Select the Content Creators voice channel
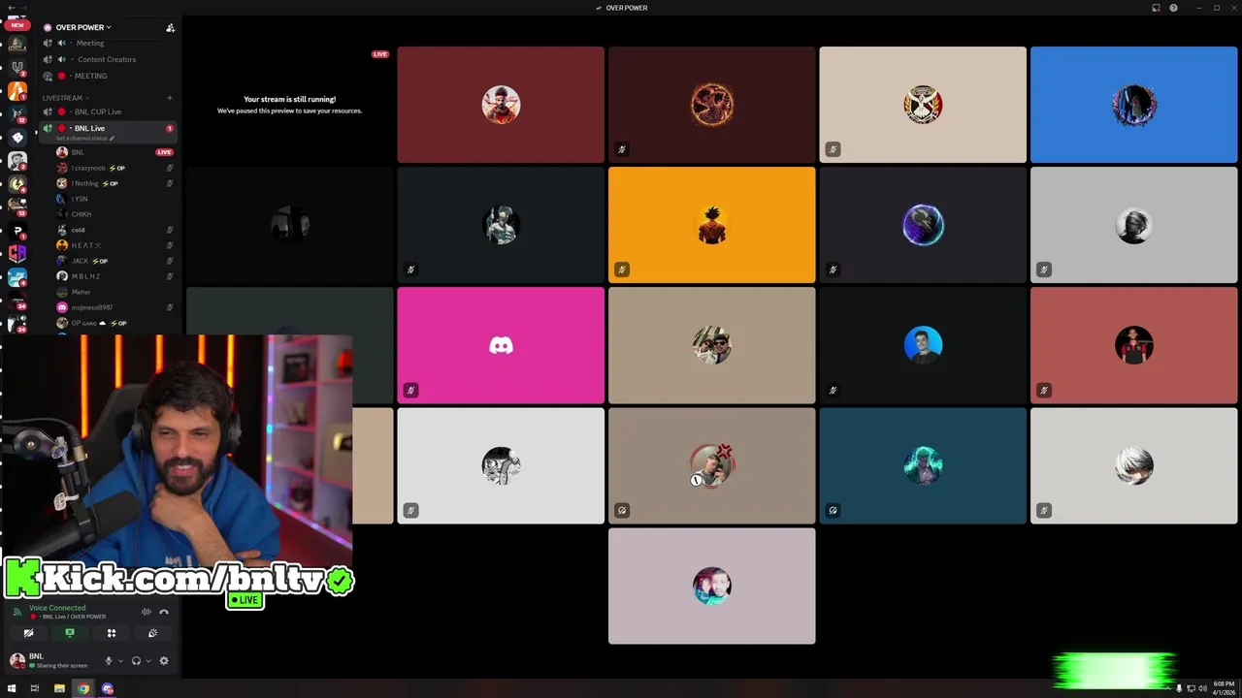1242x698 pixels. tap(107, 59)
